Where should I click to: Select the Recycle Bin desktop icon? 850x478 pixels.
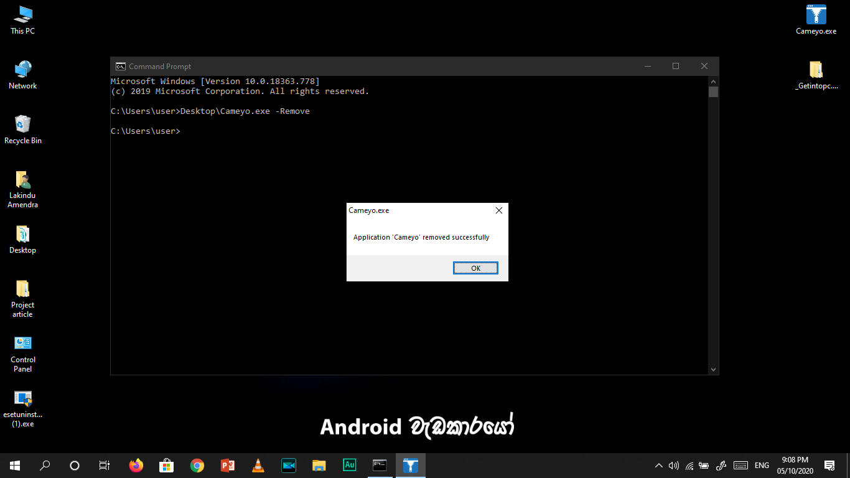click(23, 130)
